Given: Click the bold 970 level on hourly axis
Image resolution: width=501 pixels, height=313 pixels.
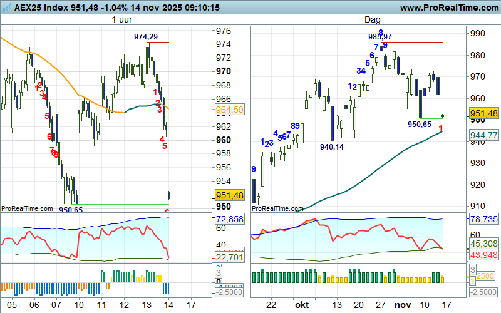Looking at the screenshot, I should click(x=224, y=71).
